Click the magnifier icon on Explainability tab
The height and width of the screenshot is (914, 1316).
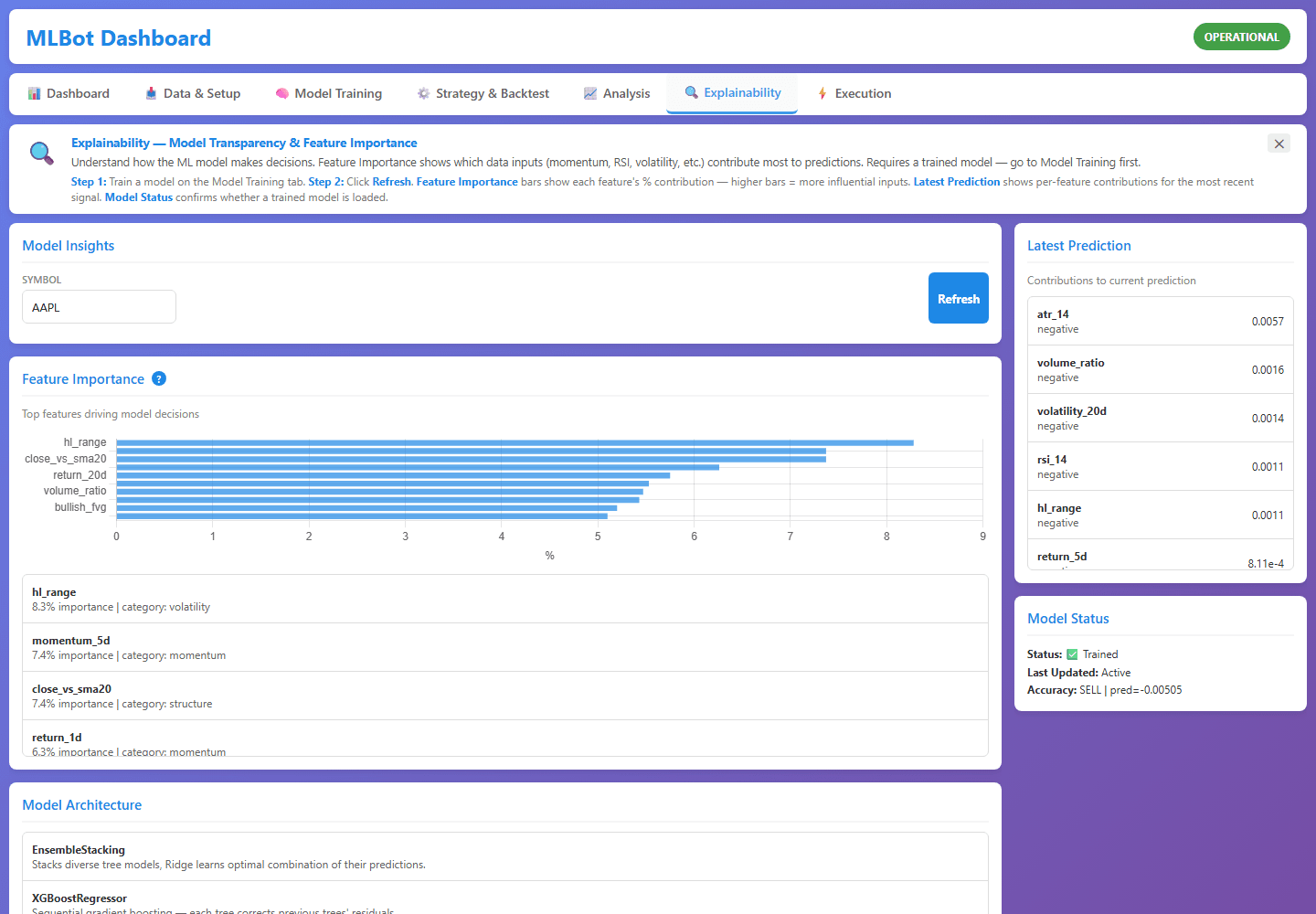[692, 92]
